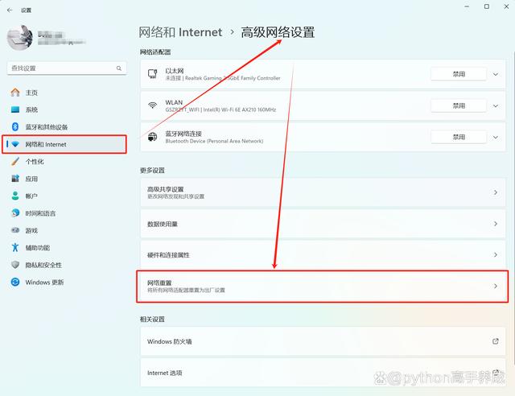Click external link icon on Windows 防火墙
This screenshot has height=396, width=515.
click(496, 341)
